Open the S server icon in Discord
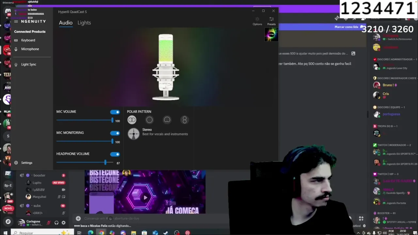Image resolution: width=418 pixels, height=235 pixels. pyautogui.click(x=8, y=136)
